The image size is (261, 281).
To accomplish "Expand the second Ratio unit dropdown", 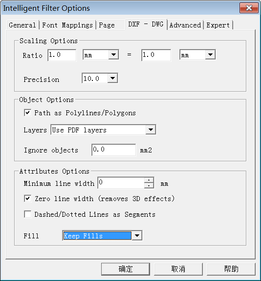I will point(210,54).
